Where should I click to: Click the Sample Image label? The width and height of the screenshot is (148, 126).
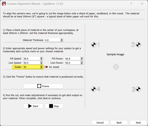point(115,54)
